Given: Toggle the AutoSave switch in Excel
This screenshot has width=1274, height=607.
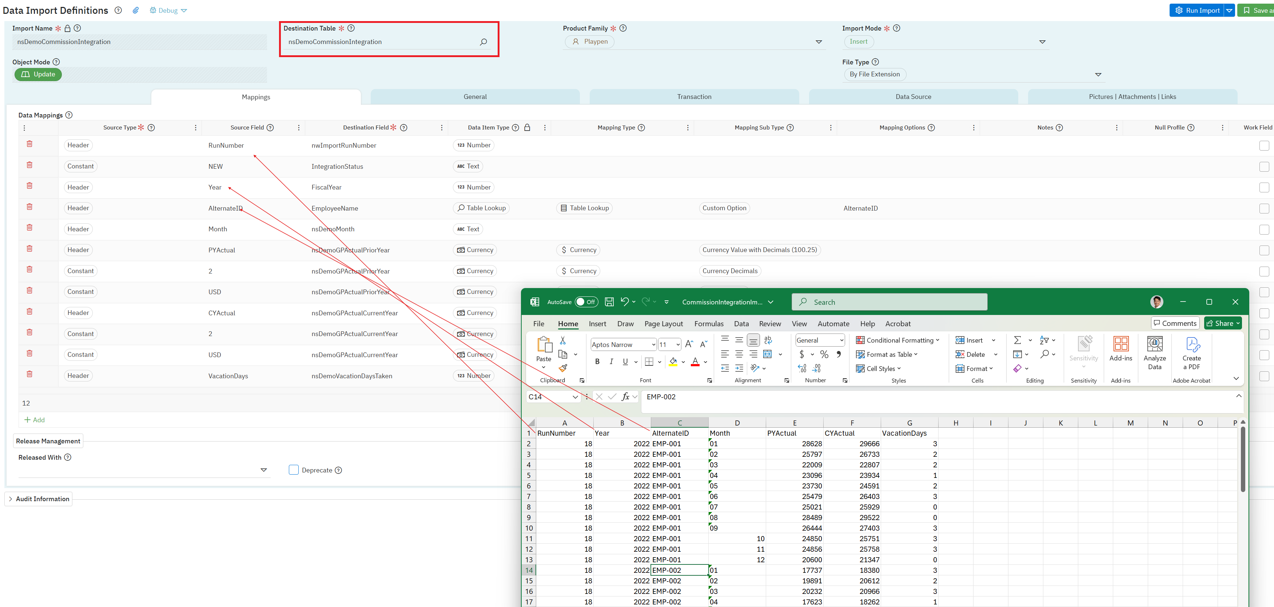Looking at the screenshot, I should pyautogui.click(x=586, y=302).
